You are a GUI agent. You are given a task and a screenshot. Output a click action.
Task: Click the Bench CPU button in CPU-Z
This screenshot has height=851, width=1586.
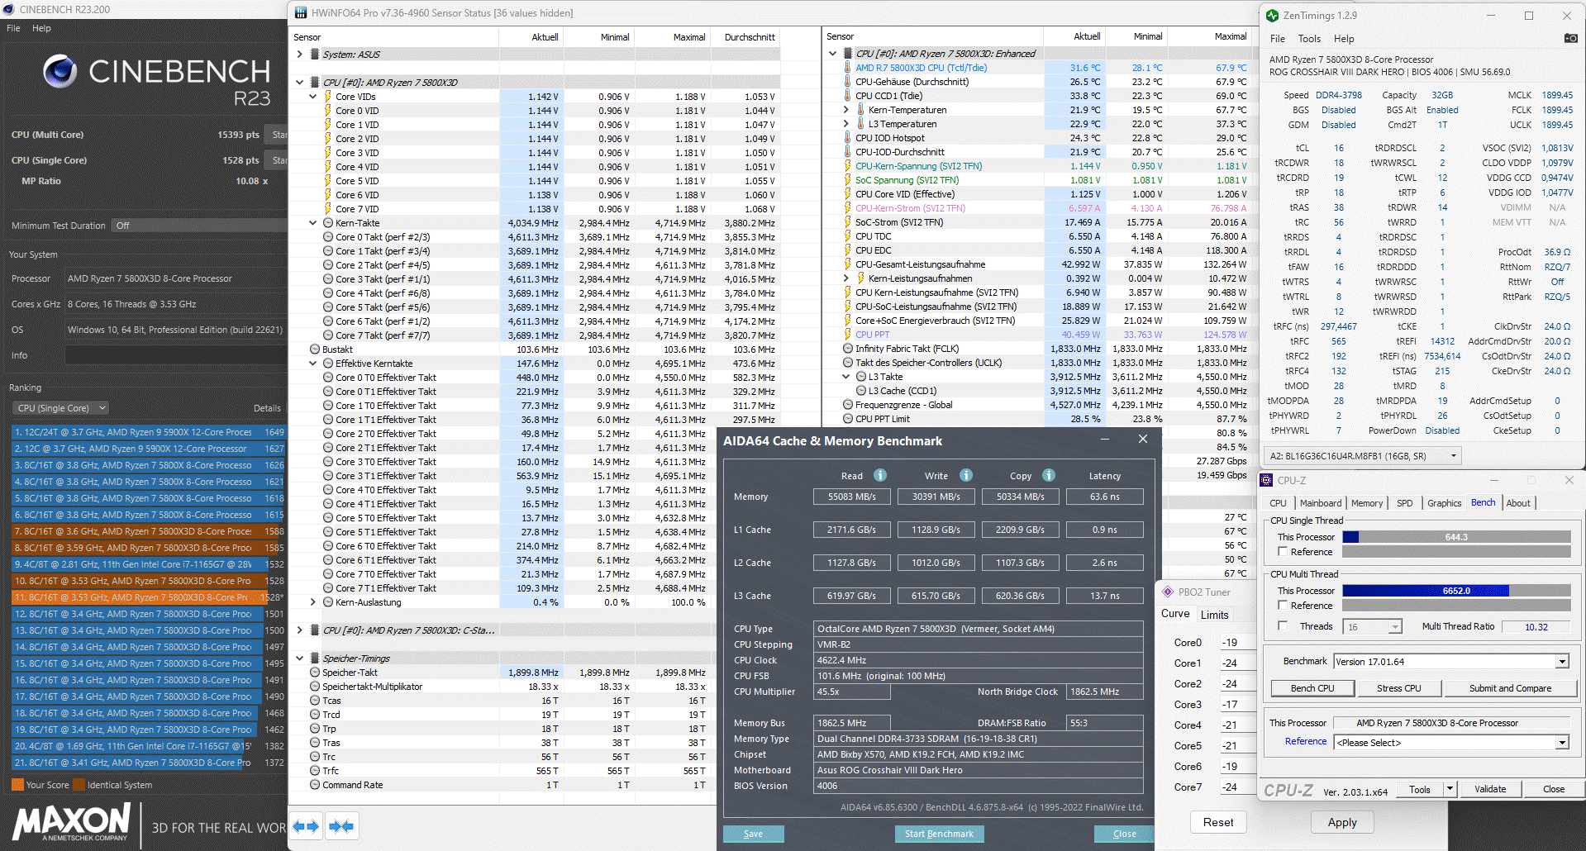(x=1312, y=688)
